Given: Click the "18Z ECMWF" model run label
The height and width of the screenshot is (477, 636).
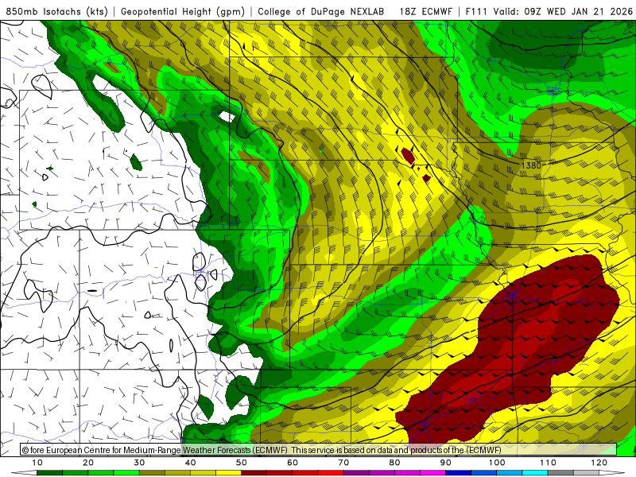Looking at the screenshot, I should pos(425,11).
